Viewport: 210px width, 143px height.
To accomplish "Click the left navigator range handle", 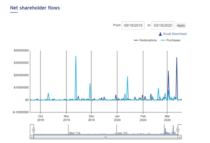I will click(x=34, y=130).
